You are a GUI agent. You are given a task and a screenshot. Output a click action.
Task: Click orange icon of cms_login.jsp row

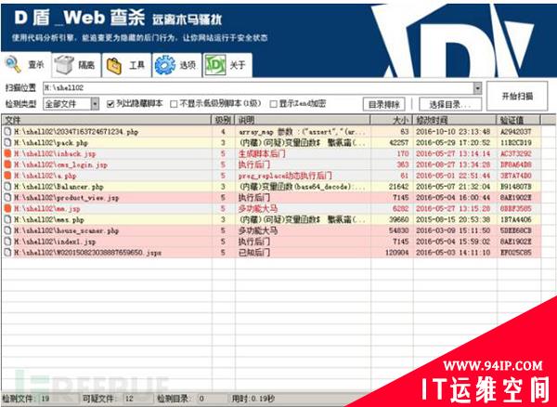[7, 164]
